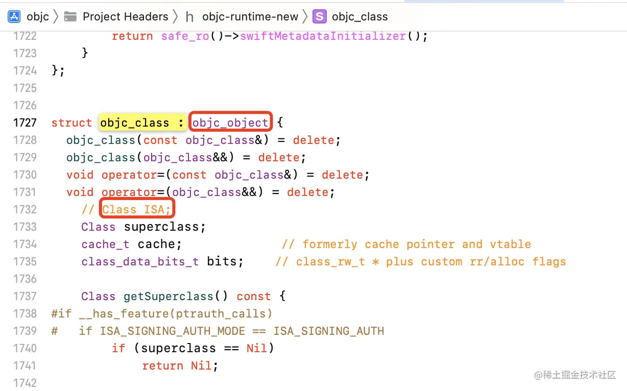Screen dimensions: 627x391
Task: Click line number 1742 in gutter
Action: (25, 383)
